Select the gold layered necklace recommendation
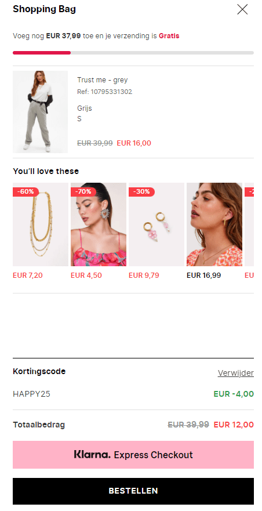 click(x=41, y=224)
